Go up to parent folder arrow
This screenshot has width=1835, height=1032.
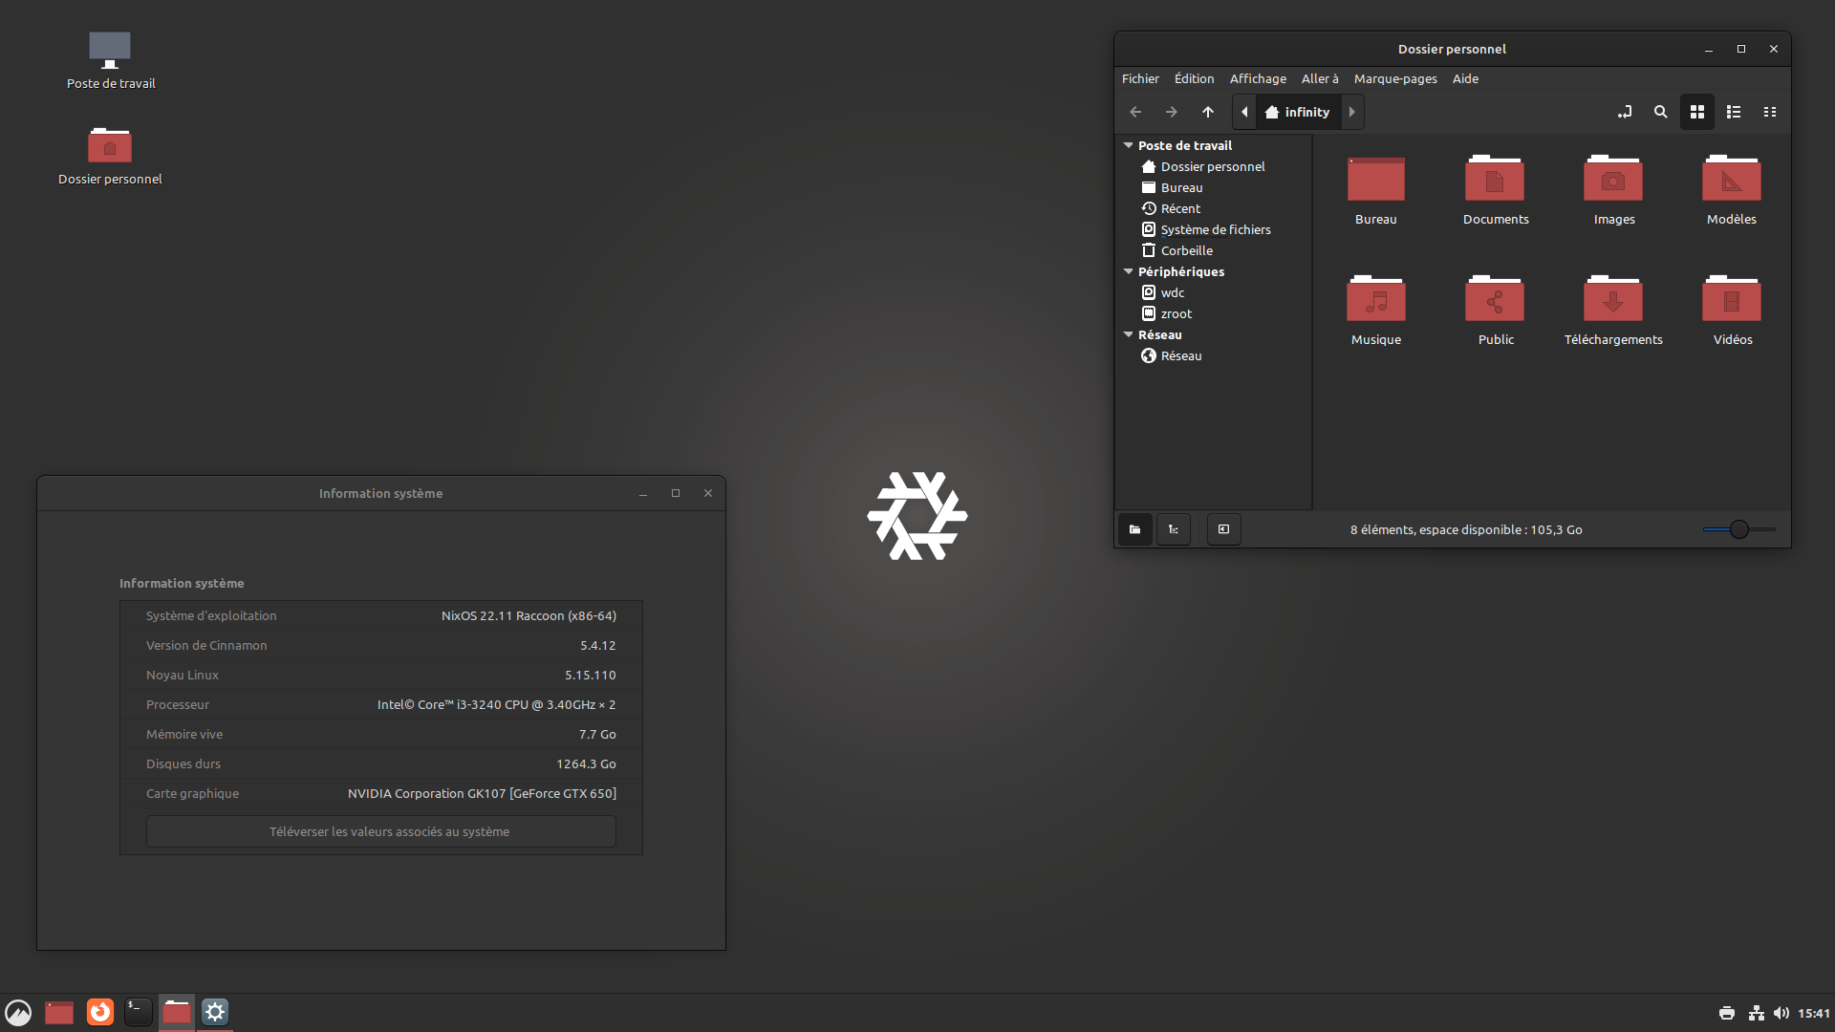point(1208,112)
